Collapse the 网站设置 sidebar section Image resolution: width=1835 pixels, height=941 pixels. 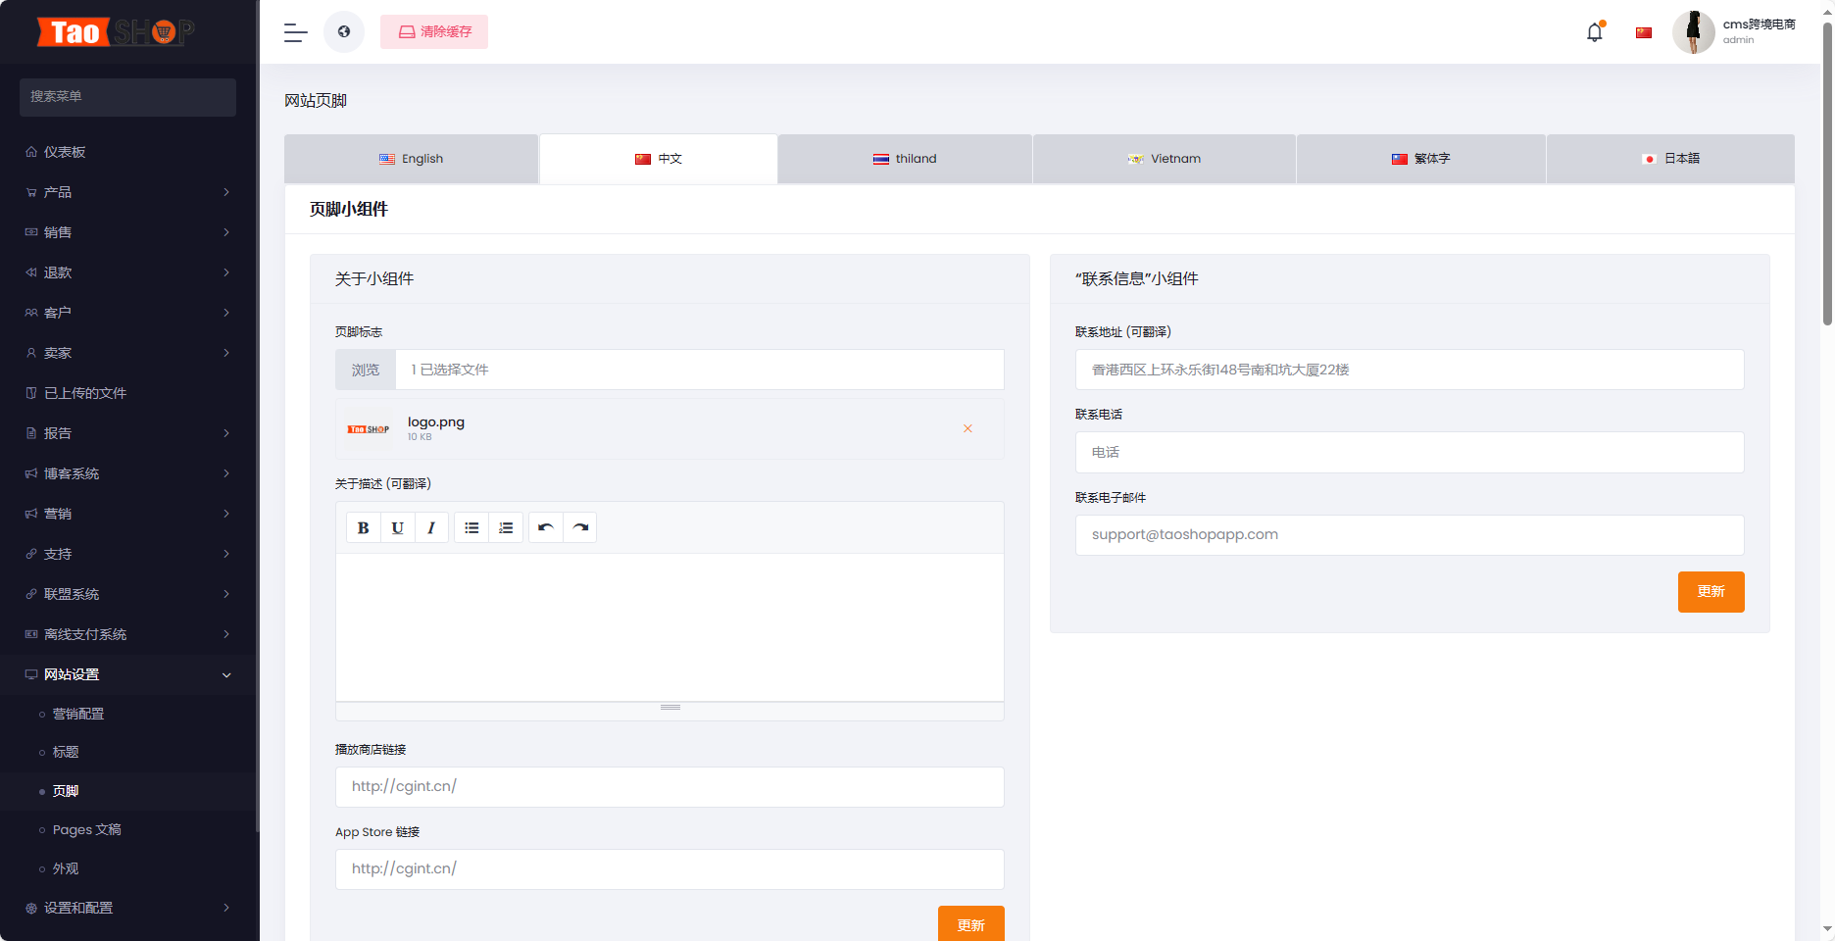128,674
